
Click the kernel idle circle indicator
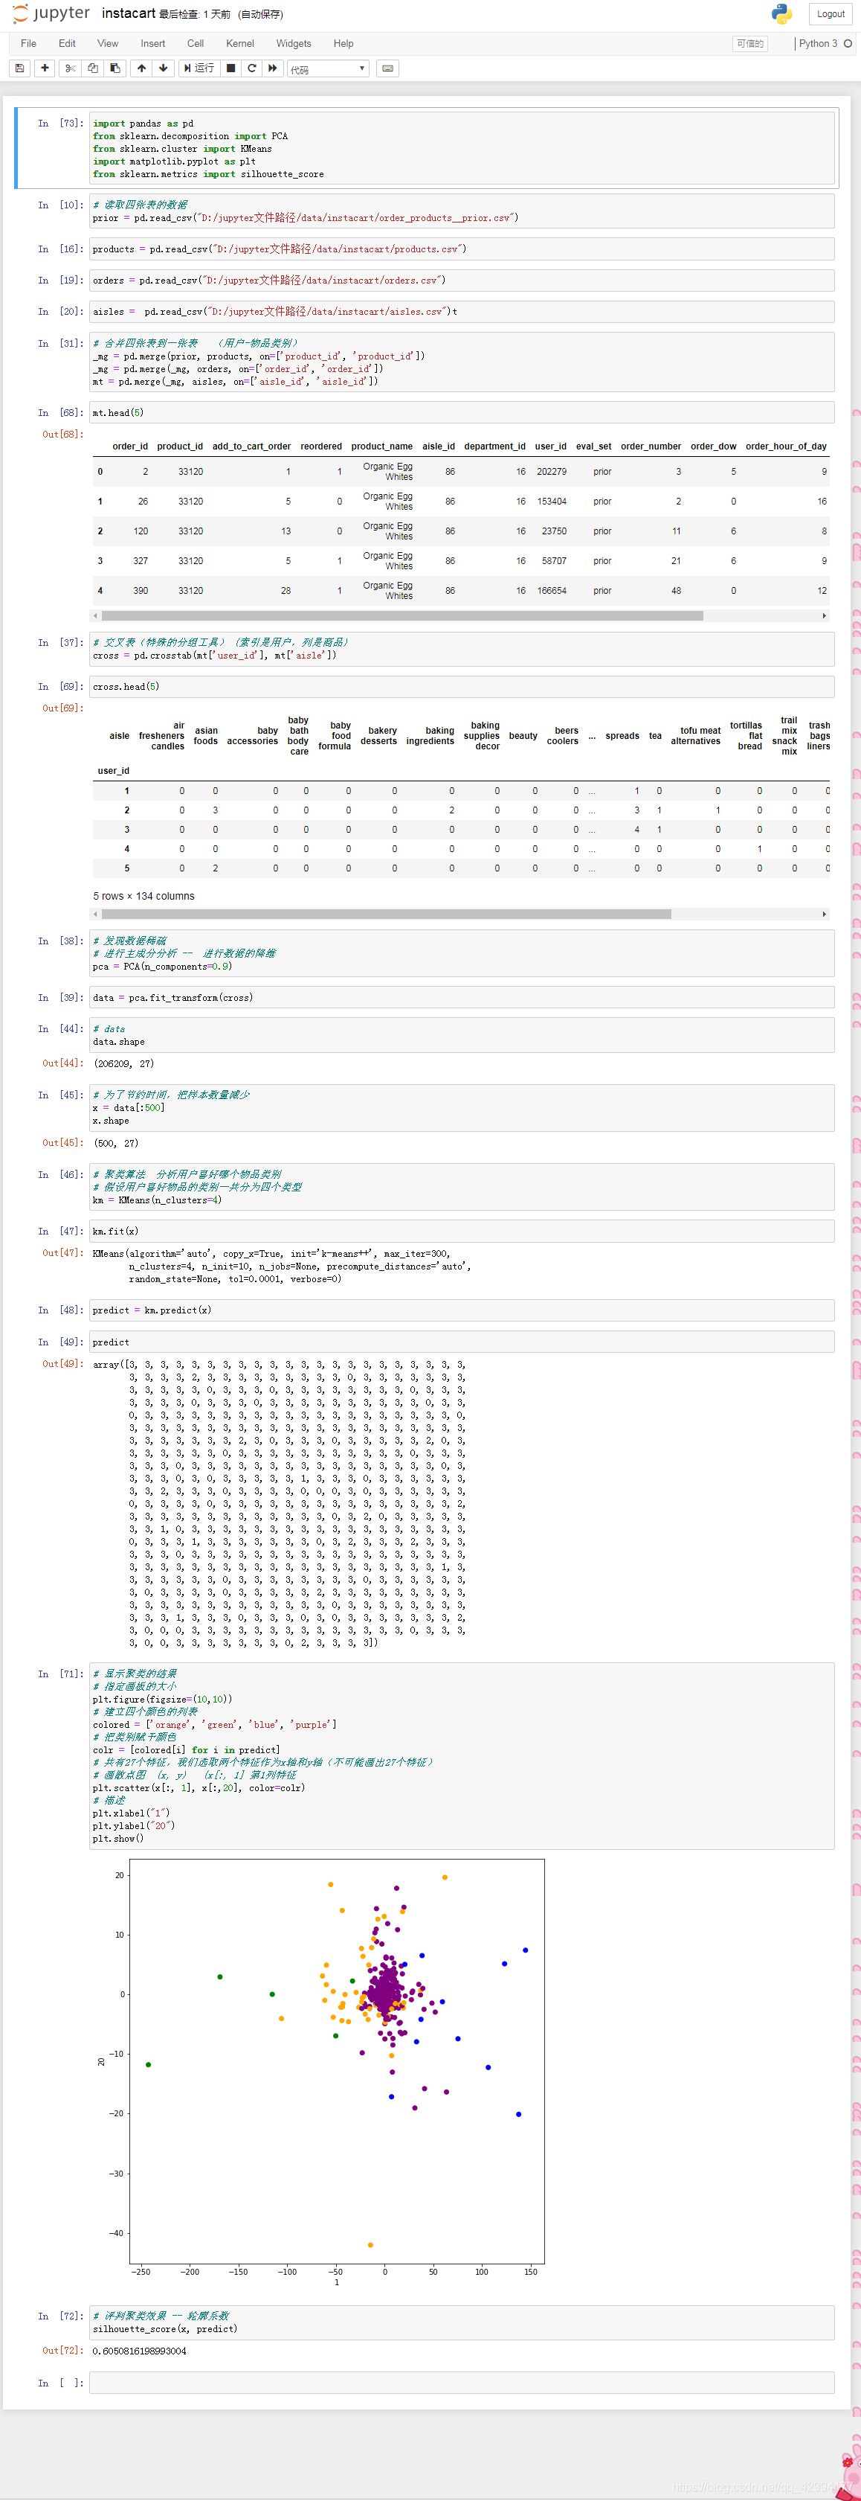[x=848, y=44]
